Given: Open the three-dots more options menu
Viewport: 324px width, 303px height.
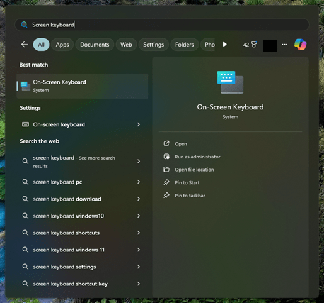Looking at the screenshot, I should 285,45.
